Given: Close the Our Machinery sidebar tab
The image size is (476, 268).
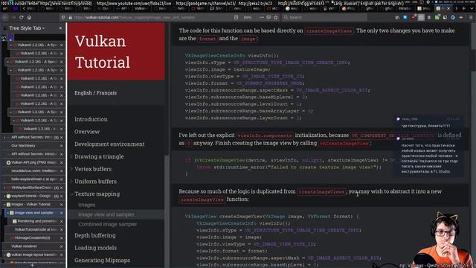Looking at the screenshot, I should click(61, 146).
